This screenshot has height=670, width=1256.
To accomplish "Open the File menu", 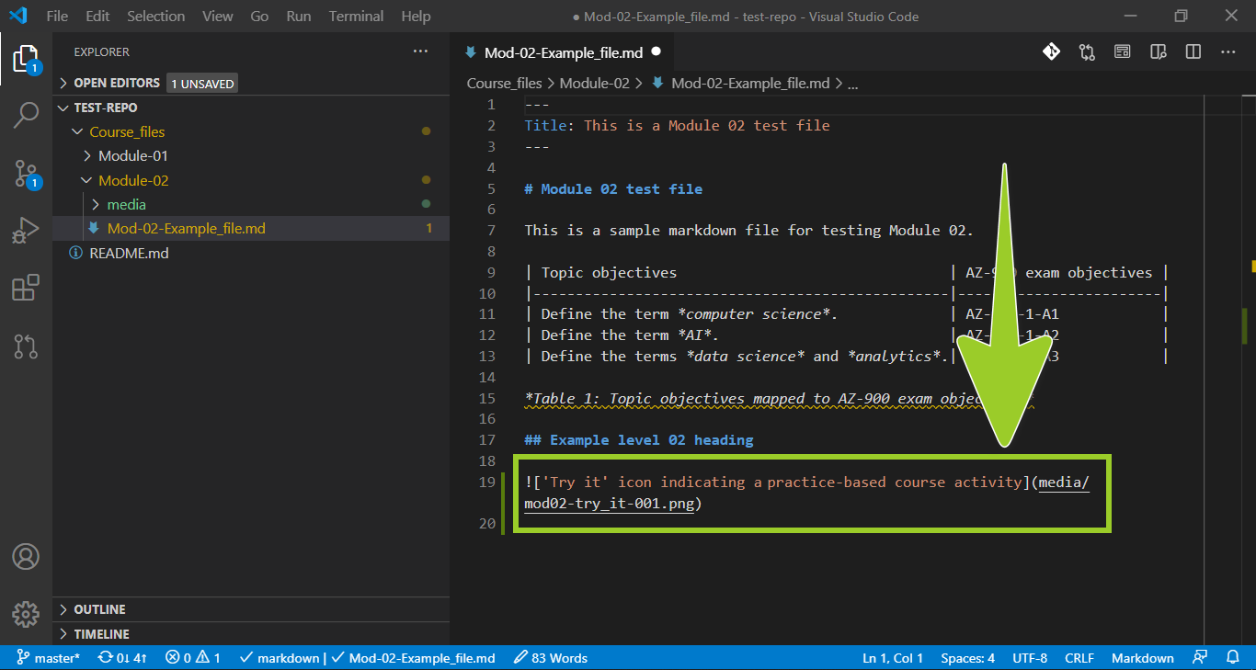I will click(57, 16).
